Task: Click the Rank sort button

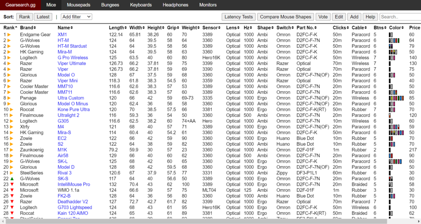Action: point(24,17)
